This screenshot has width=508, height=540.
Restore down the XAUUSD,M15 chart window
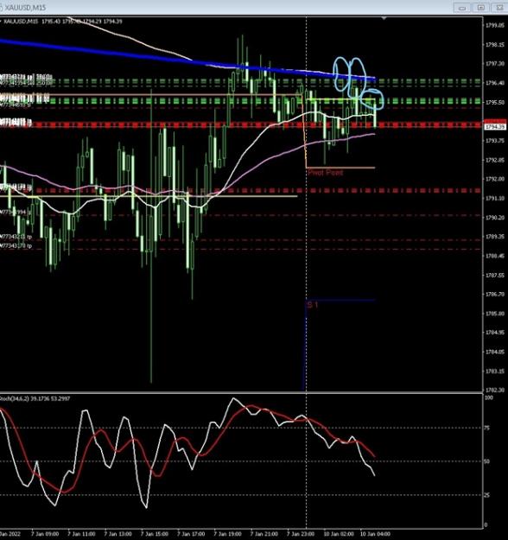481,7
